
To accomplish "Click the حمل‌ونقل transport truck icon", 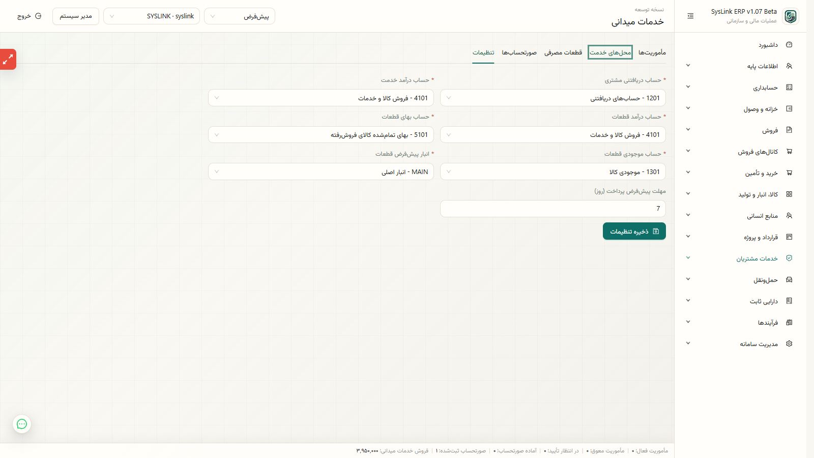I will pos(789,280).
